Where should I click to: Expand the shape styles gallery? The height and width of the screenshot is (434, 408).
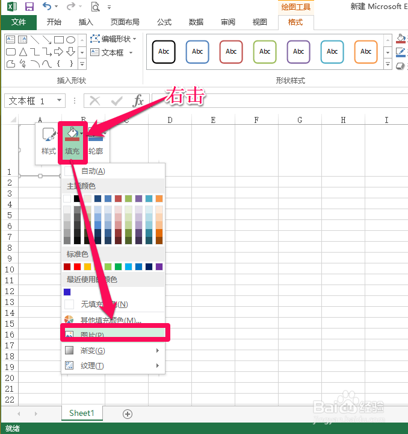point(388,64)
